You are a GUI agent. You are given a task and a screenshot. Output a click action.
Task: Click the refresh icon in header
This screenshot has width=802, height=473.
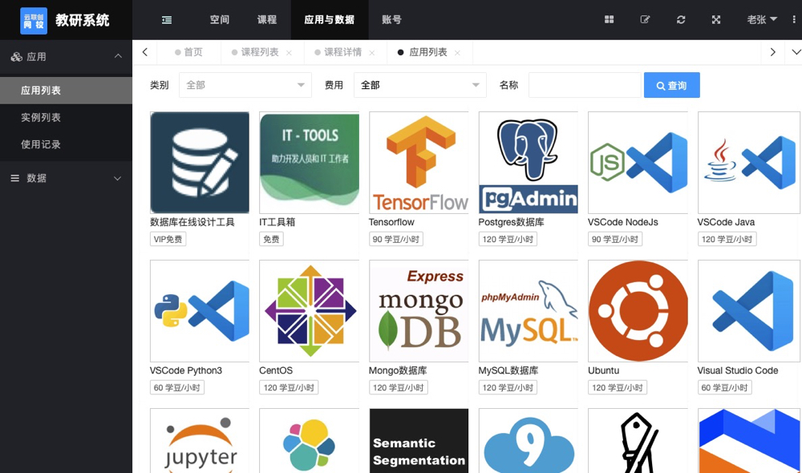point(681,19)
